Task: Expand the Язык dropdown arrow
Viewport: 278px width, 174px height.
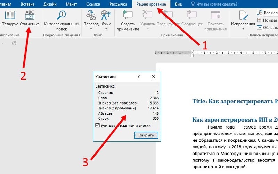Action: pyautogui.click(x=106, y=29)
